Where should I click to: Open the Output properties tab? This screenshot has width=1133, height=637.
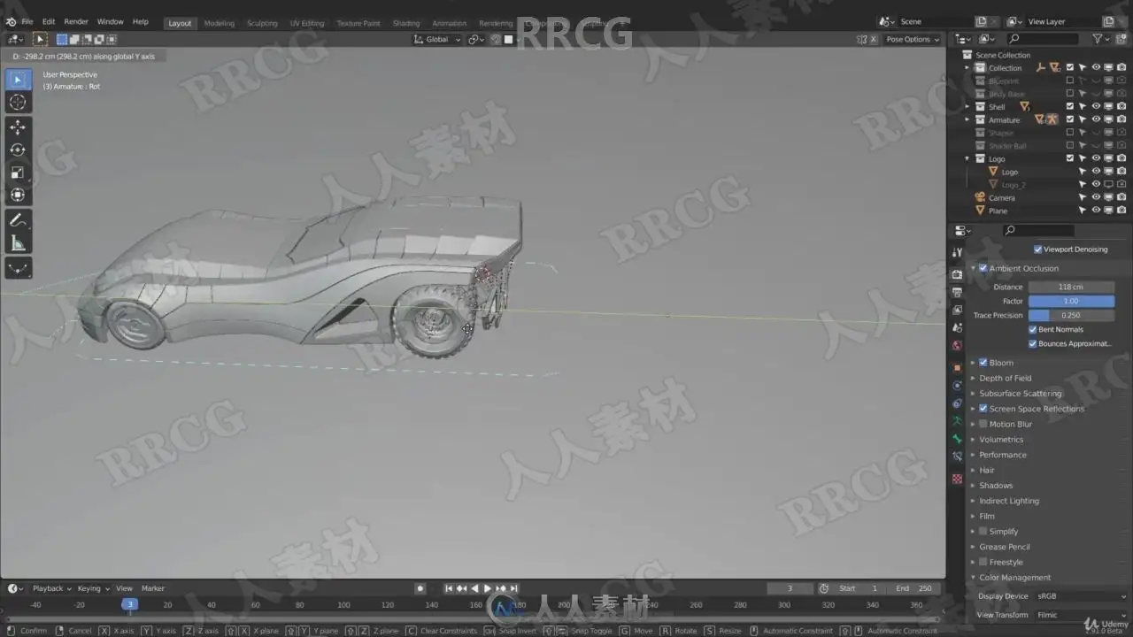(957, 292)
